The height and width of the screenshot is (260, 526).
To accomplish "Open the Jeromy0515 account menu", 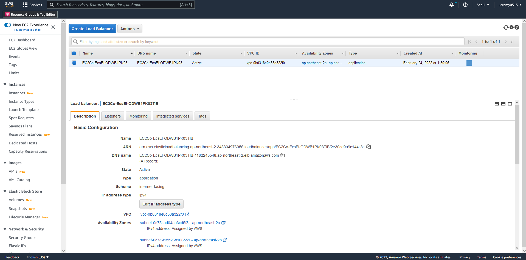I will click(x=510, y=5).
